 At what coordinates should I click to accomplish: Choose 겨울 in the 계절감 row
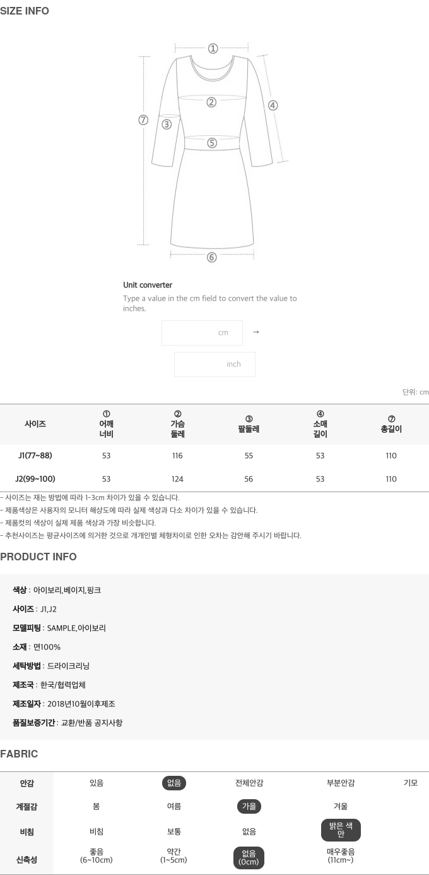[341, 807]
